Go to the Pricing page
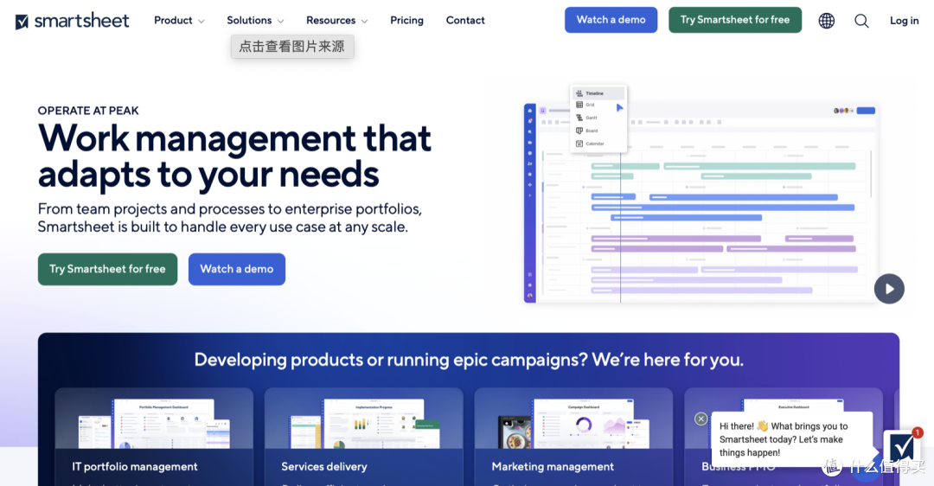934x486 pixels. tap(406, 20)
